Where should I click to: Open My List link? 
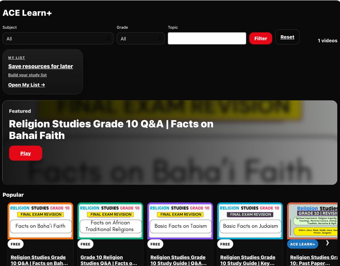27,85
